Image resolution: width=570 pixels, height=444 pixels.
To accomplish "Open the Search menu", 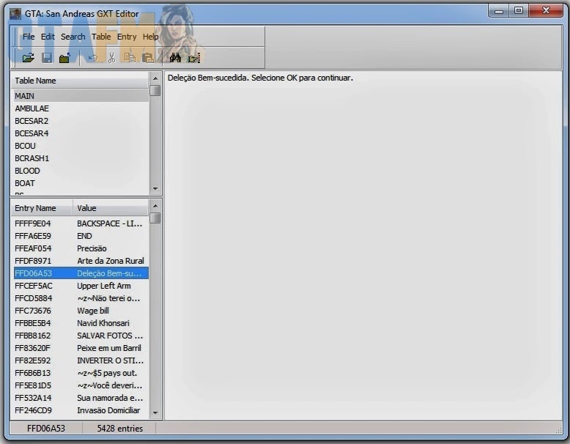I will (73, 37).
